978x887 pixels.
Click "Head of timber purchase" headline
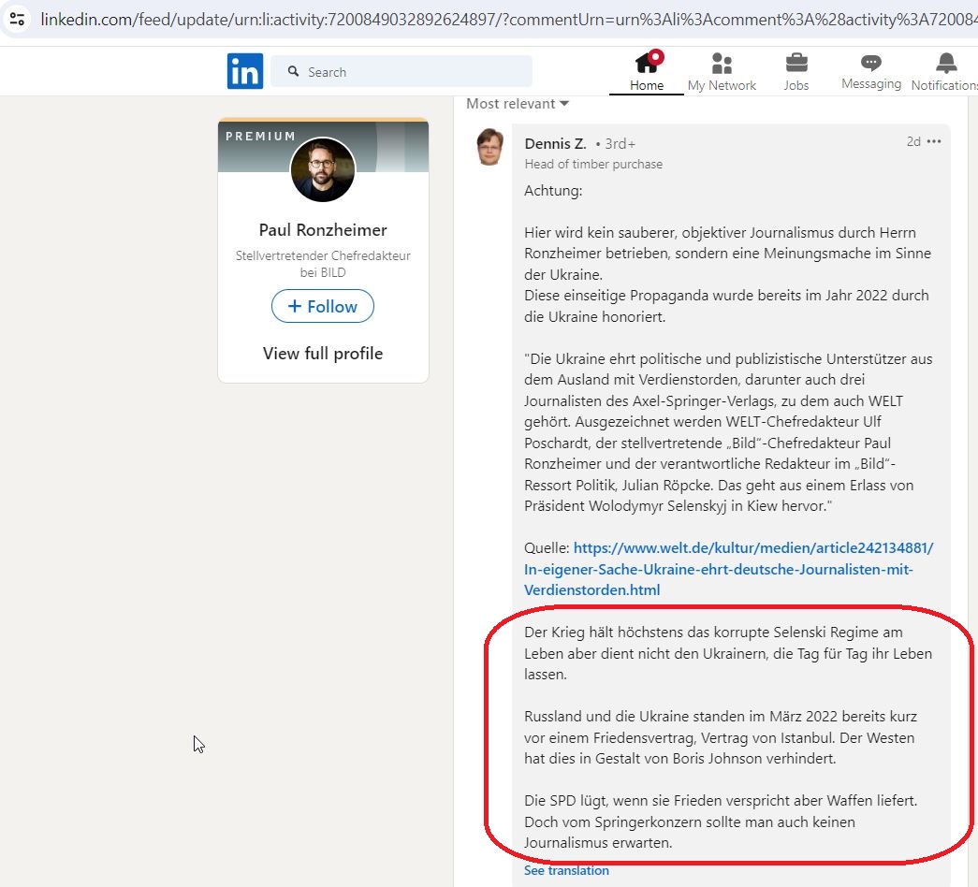[593, 164]
